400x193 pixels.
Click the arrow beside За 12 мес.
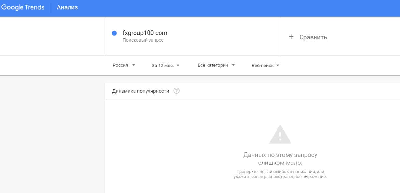[x=178, y=65]
